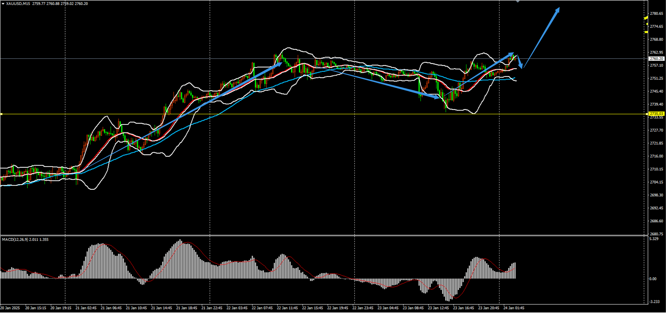Click the current price tag 2760.20 on axis
The image size is (666, 313).
point(657,59)
